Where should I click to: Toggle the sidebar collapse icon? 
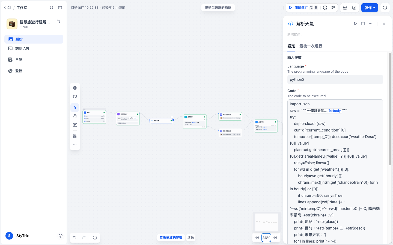click(x=60, y=8)
